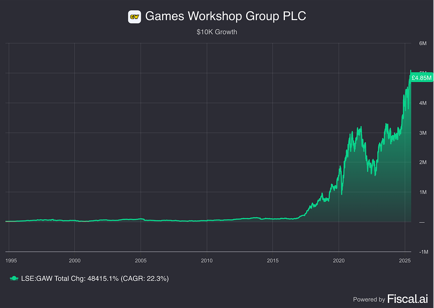Click the Games Workshop Group PLC title

tap(226, 16)
